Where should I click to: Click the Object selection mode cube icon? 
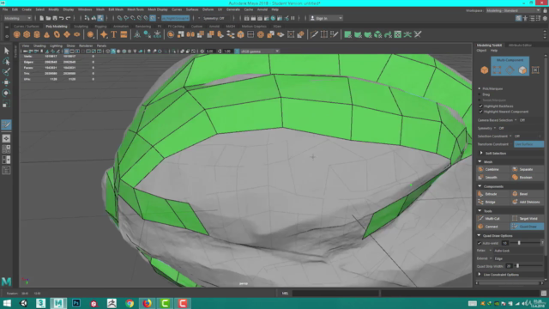(484, 70)
